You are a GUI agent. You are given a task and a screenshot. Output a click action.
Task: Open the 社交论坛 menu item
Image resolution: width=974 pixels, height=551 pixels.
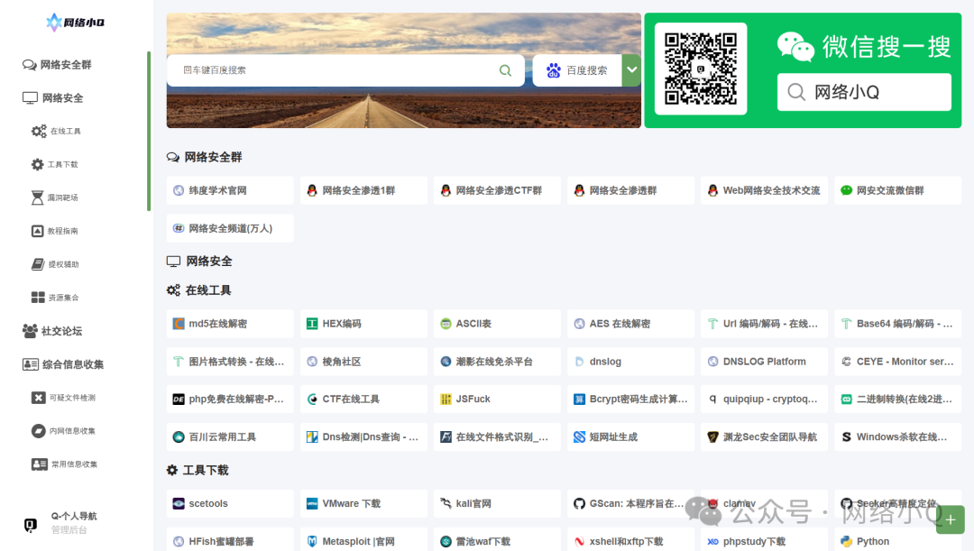point(53,331)
